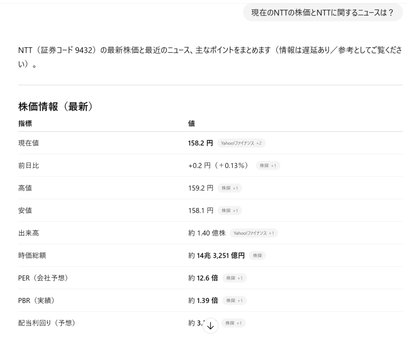Click the 158.2 円 current price value
The height and width of the screenshot is (338, 407).
(x=200, y=143)
